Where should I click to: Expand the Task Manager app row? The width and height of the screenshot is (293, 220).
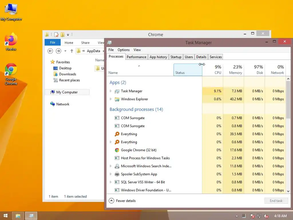tap(110, 91)
